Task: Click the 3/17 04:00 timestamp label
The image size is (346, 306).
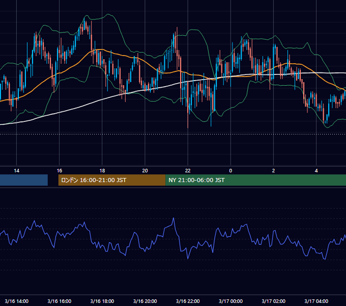Action: 316,301
